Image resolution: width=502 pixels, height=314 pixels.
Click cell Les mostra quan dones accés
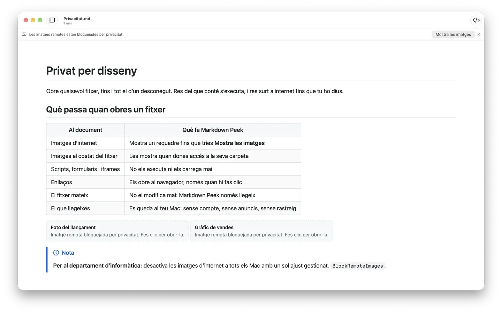213,156
